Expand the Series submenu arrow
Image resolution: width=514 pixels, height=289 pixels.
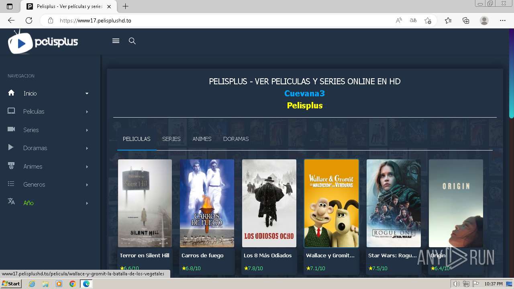[x=87, y=130]
